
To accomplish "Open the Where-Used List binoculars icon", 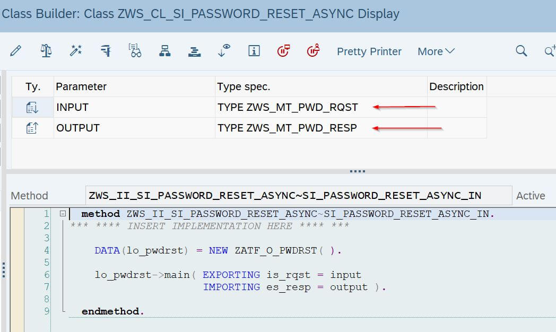I will pyautogui.click(x=135, y=51).
